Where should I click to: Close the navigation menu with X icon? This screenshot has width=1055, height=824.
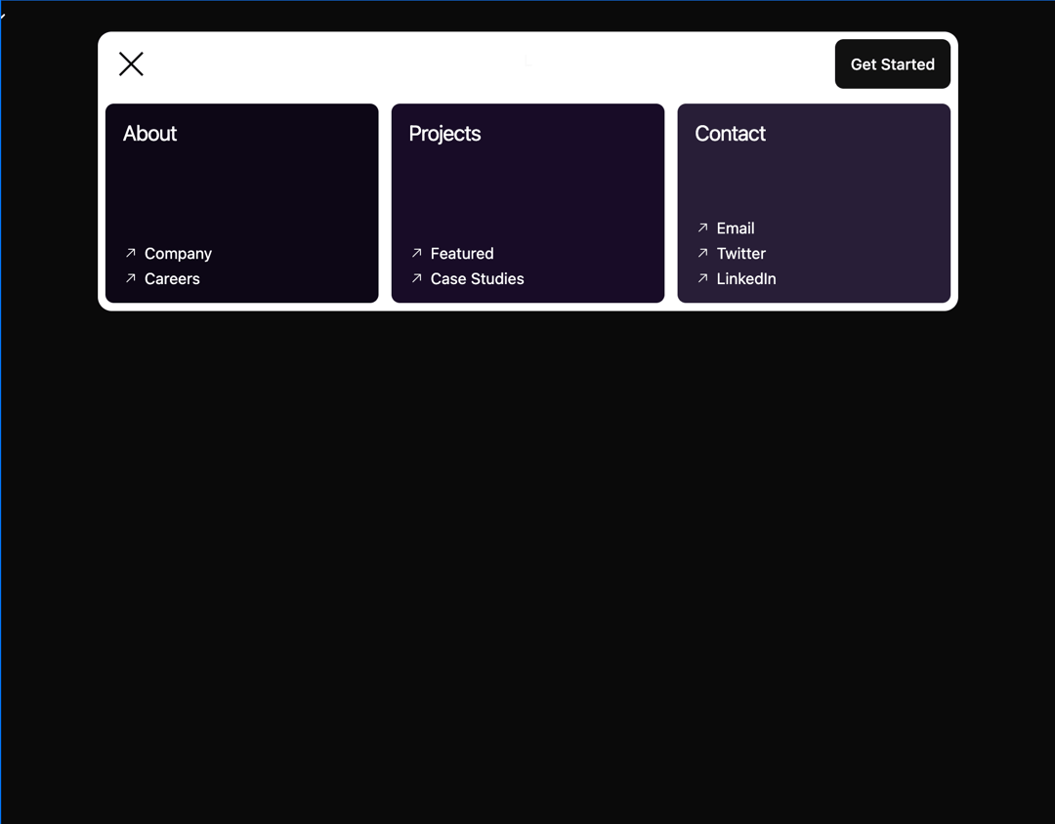point(131,63)
